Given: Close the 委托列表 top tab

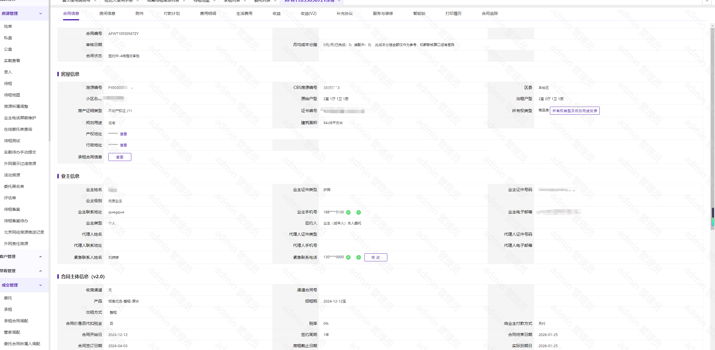Looking at the screenshot, I should coord(275,1).
